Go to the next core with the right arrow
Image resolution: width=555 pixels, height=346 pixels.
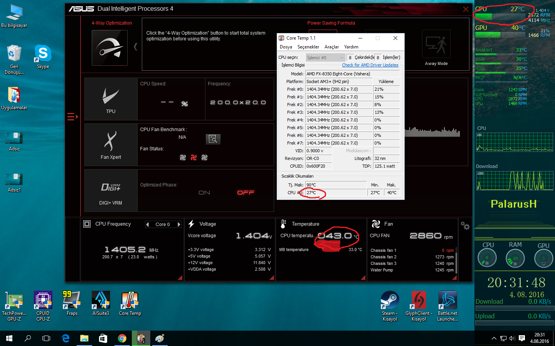(x=179, y=225)
